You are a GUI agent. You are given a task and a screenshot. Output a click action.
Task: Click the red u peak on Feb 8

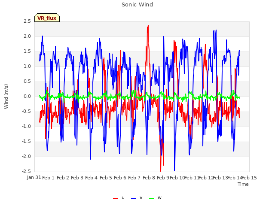click(x=148, y=26)
